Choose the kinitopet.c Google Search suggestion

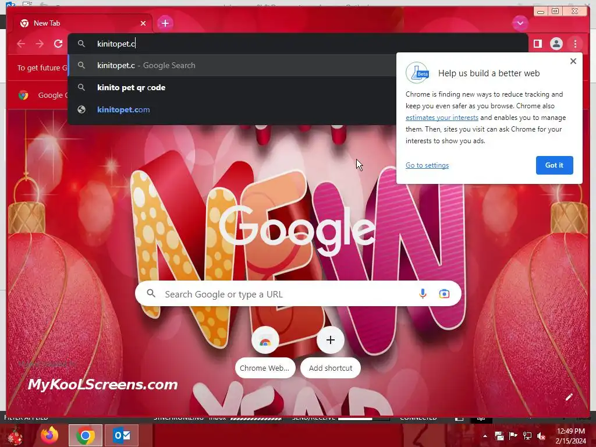coord(232,65)
